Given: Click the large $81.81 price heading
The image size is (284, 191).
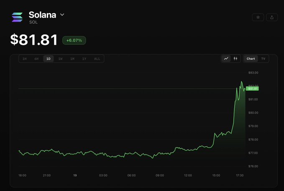Looking at the screenshot, I should [34, 40].
